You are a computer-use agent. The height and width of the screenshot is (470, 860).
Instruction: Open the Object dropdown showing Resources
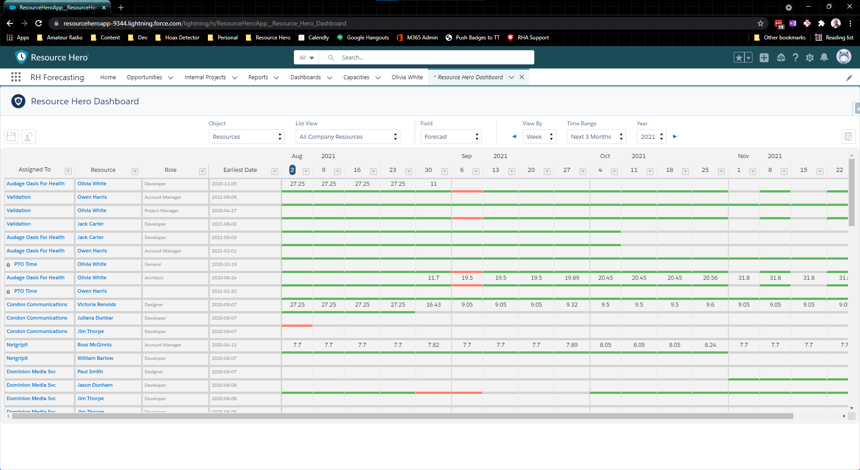[247, 137]
